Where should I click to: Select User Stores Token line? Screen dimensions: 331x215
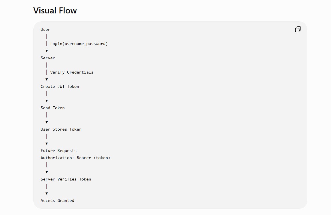pyautogui.click(x=61, y=129)
